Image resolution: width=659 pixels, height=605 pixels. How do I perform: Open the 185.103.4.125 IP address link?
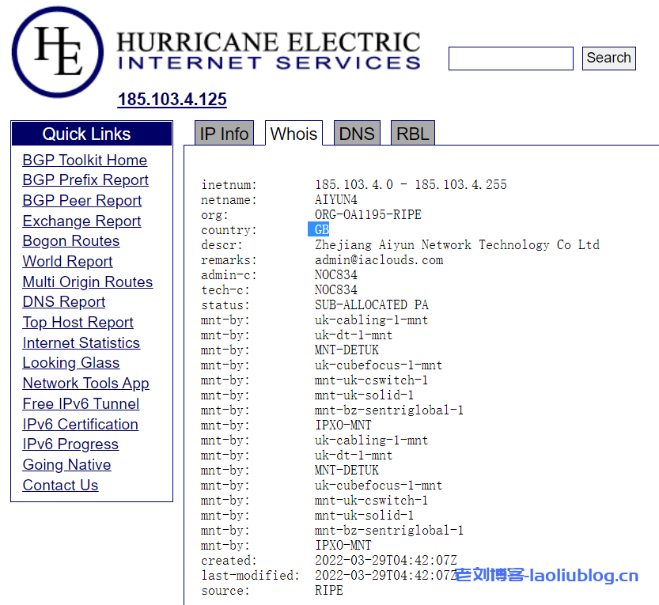tap(172, 100)
